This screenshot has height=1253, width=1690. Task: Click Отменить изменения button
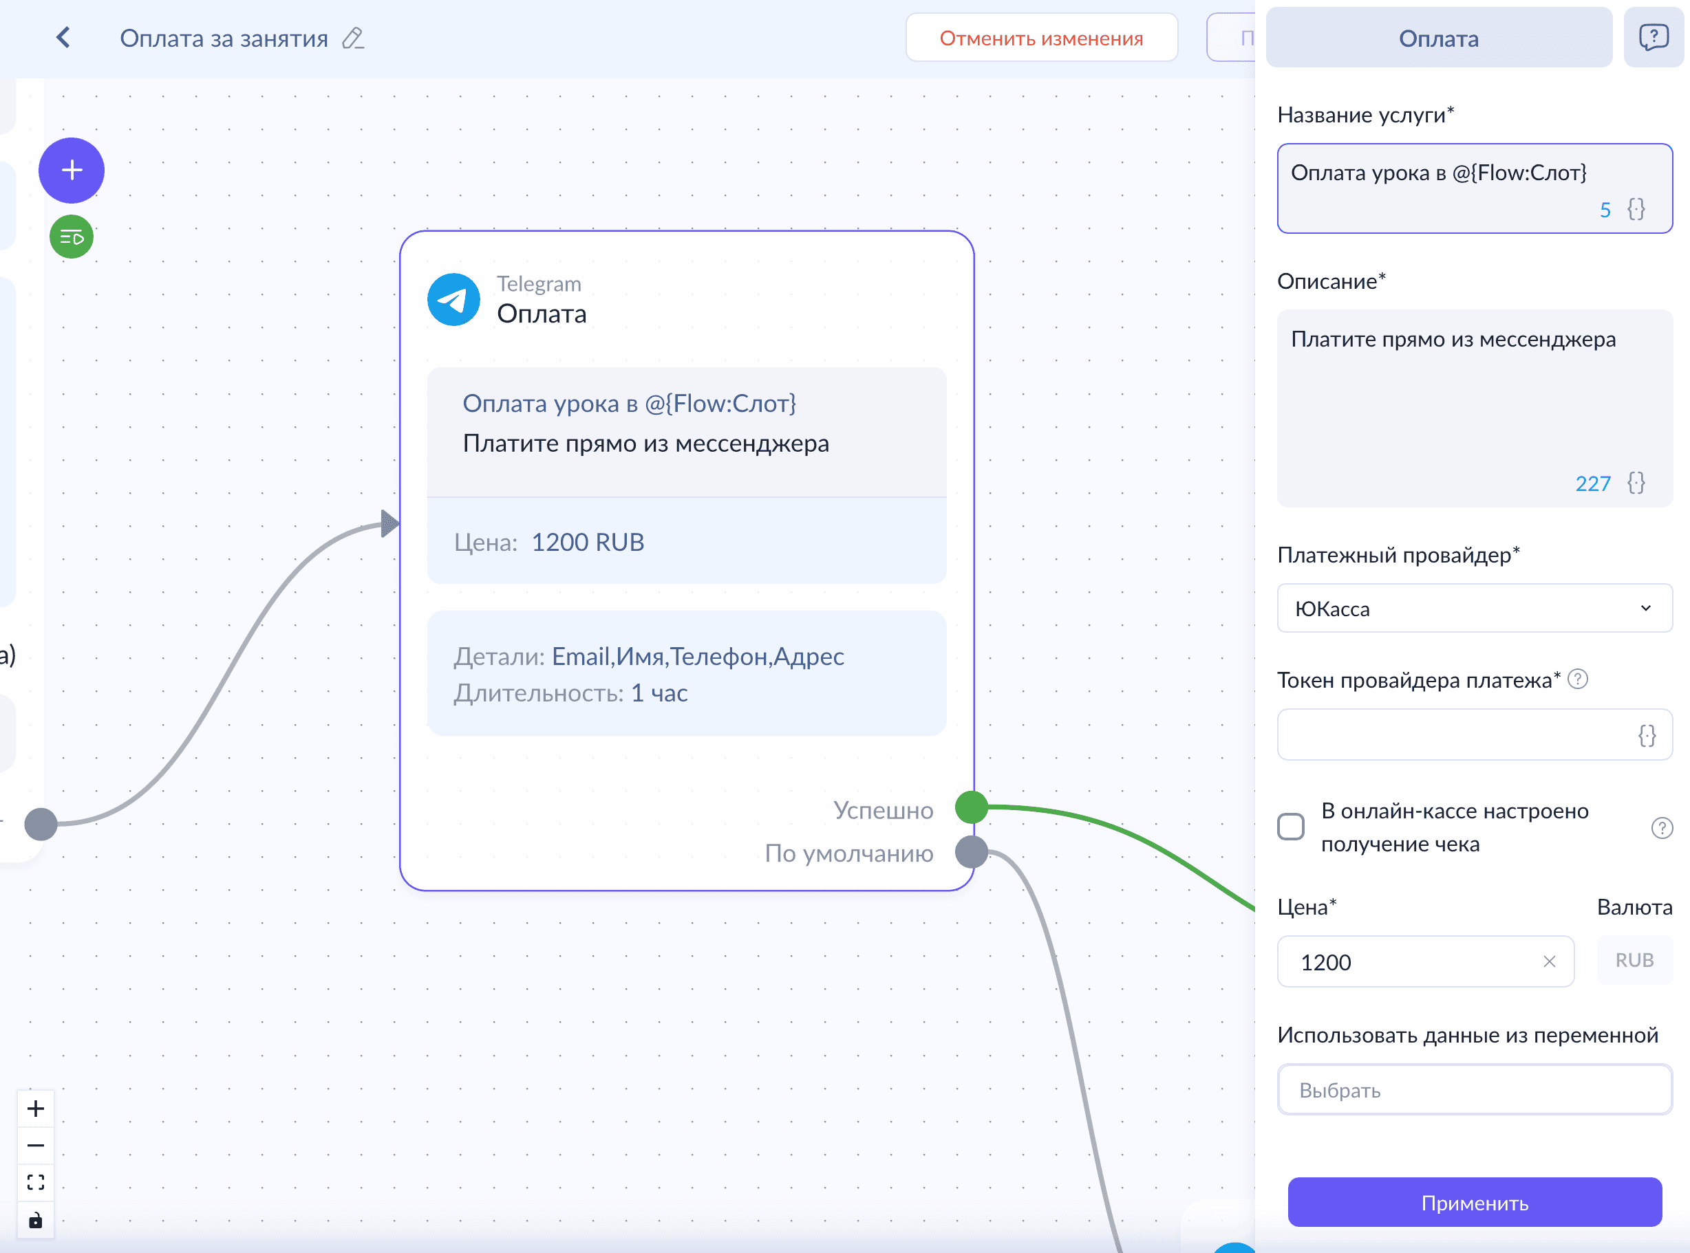click(1041, 38)
